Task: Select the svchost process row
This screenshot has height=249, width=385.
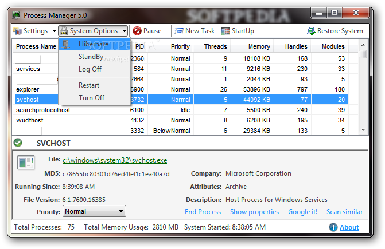Action: click(x=182, y=100)
